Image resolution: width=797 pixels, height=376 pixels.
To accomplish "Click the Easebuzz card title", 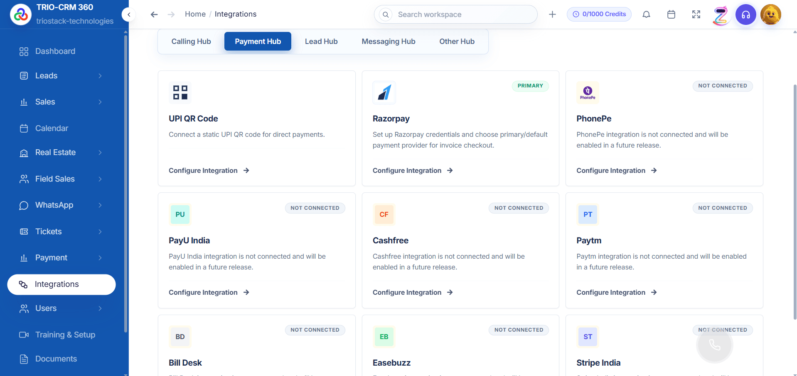I will (x=391, y=363).
